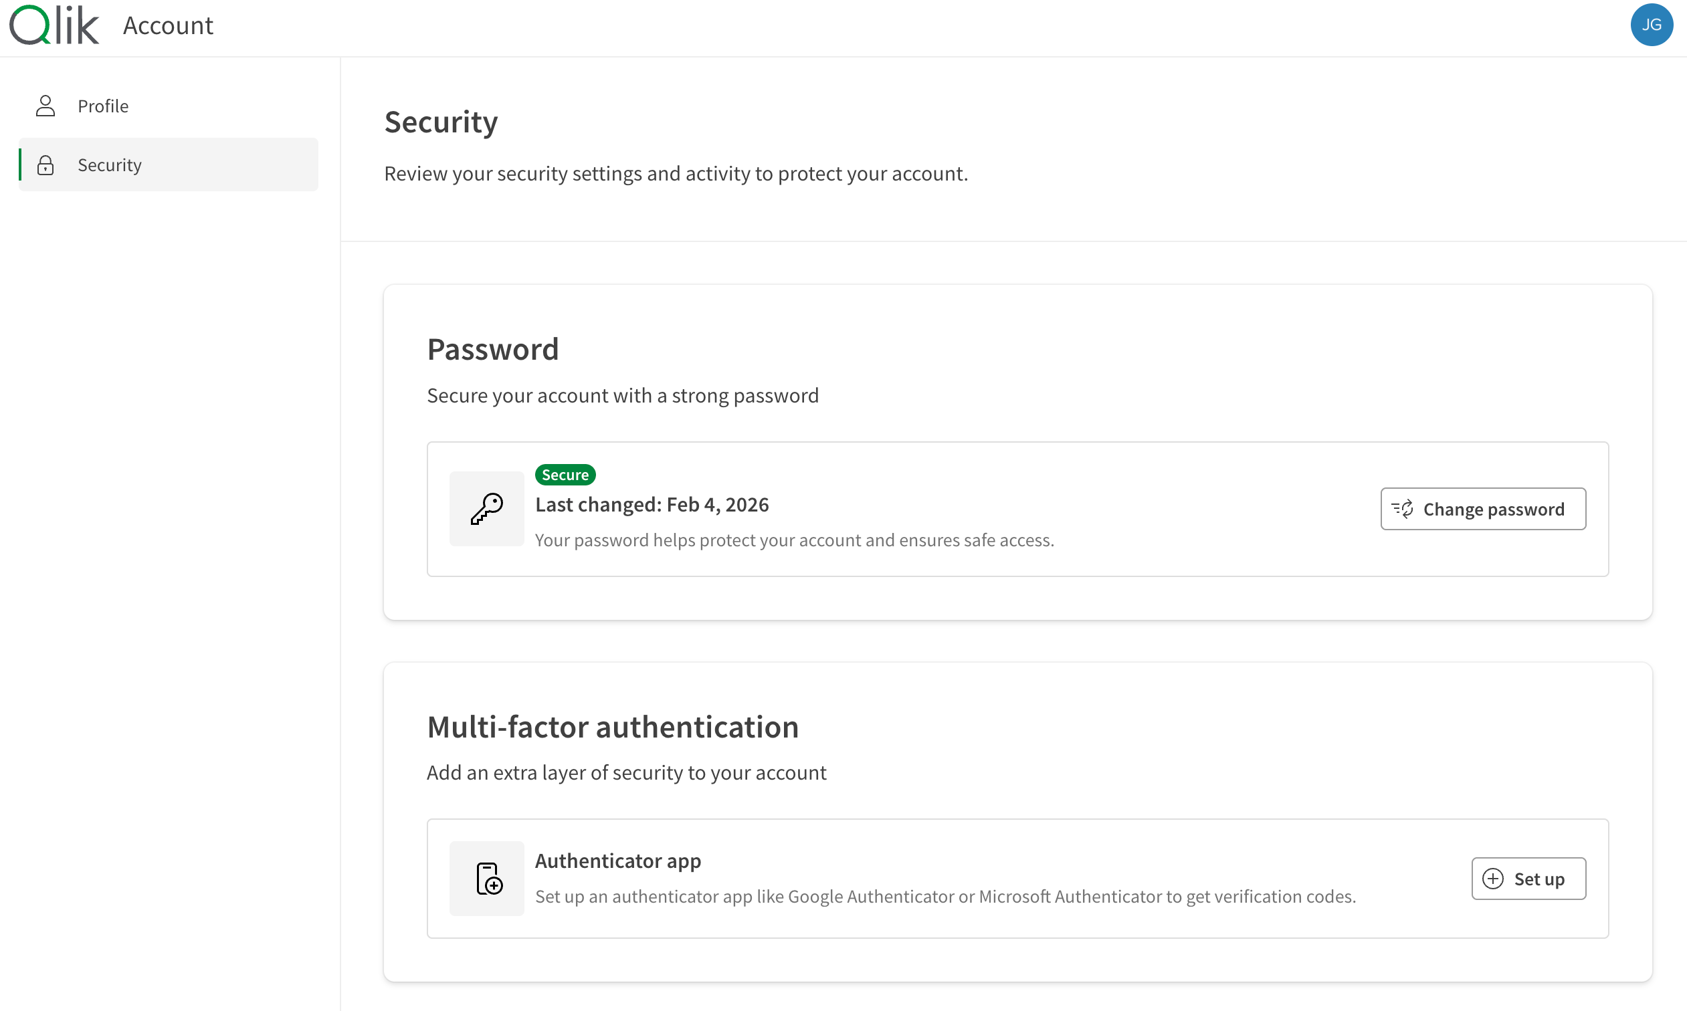Click the Security page heading

pos(441,122)
